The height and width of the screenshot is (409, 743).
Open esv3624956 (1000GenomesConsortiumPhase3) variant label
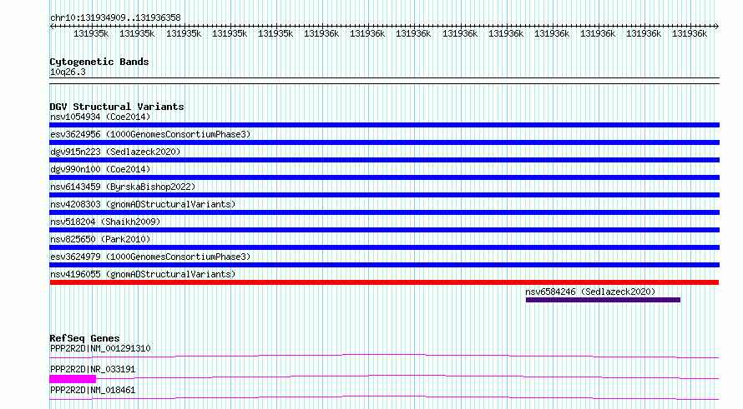click(x=150, y=134)
